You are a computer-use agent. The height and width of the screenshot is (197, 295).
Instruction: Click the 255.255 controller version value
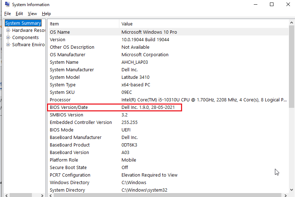click(x=129, y=122)
